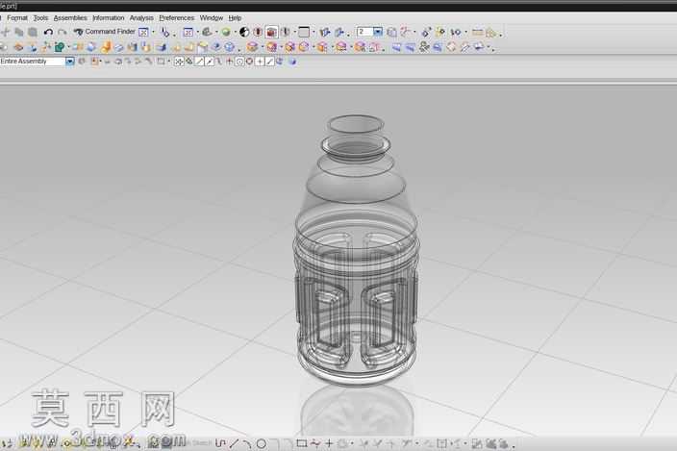Open the Analysis menu
The image size is (677, 451).
pos(141,18)
